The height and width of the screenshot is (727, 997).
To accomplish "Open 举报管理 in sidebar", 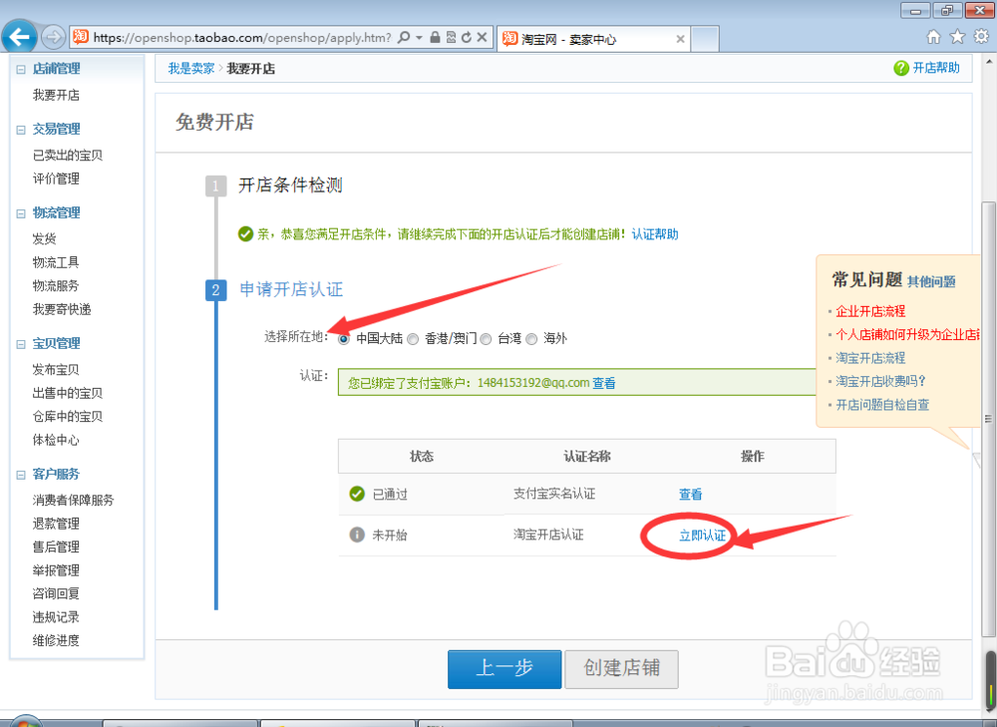I will point(56,570).
